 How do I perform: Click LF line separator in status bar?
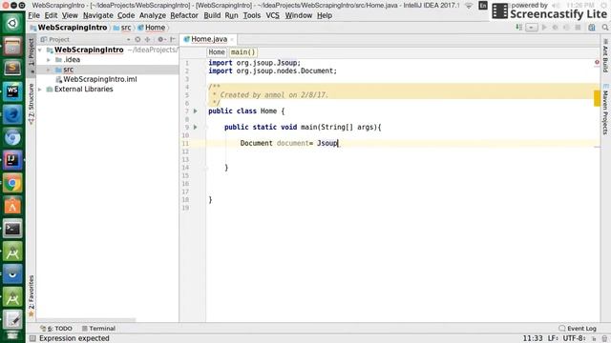click(553, 338)
